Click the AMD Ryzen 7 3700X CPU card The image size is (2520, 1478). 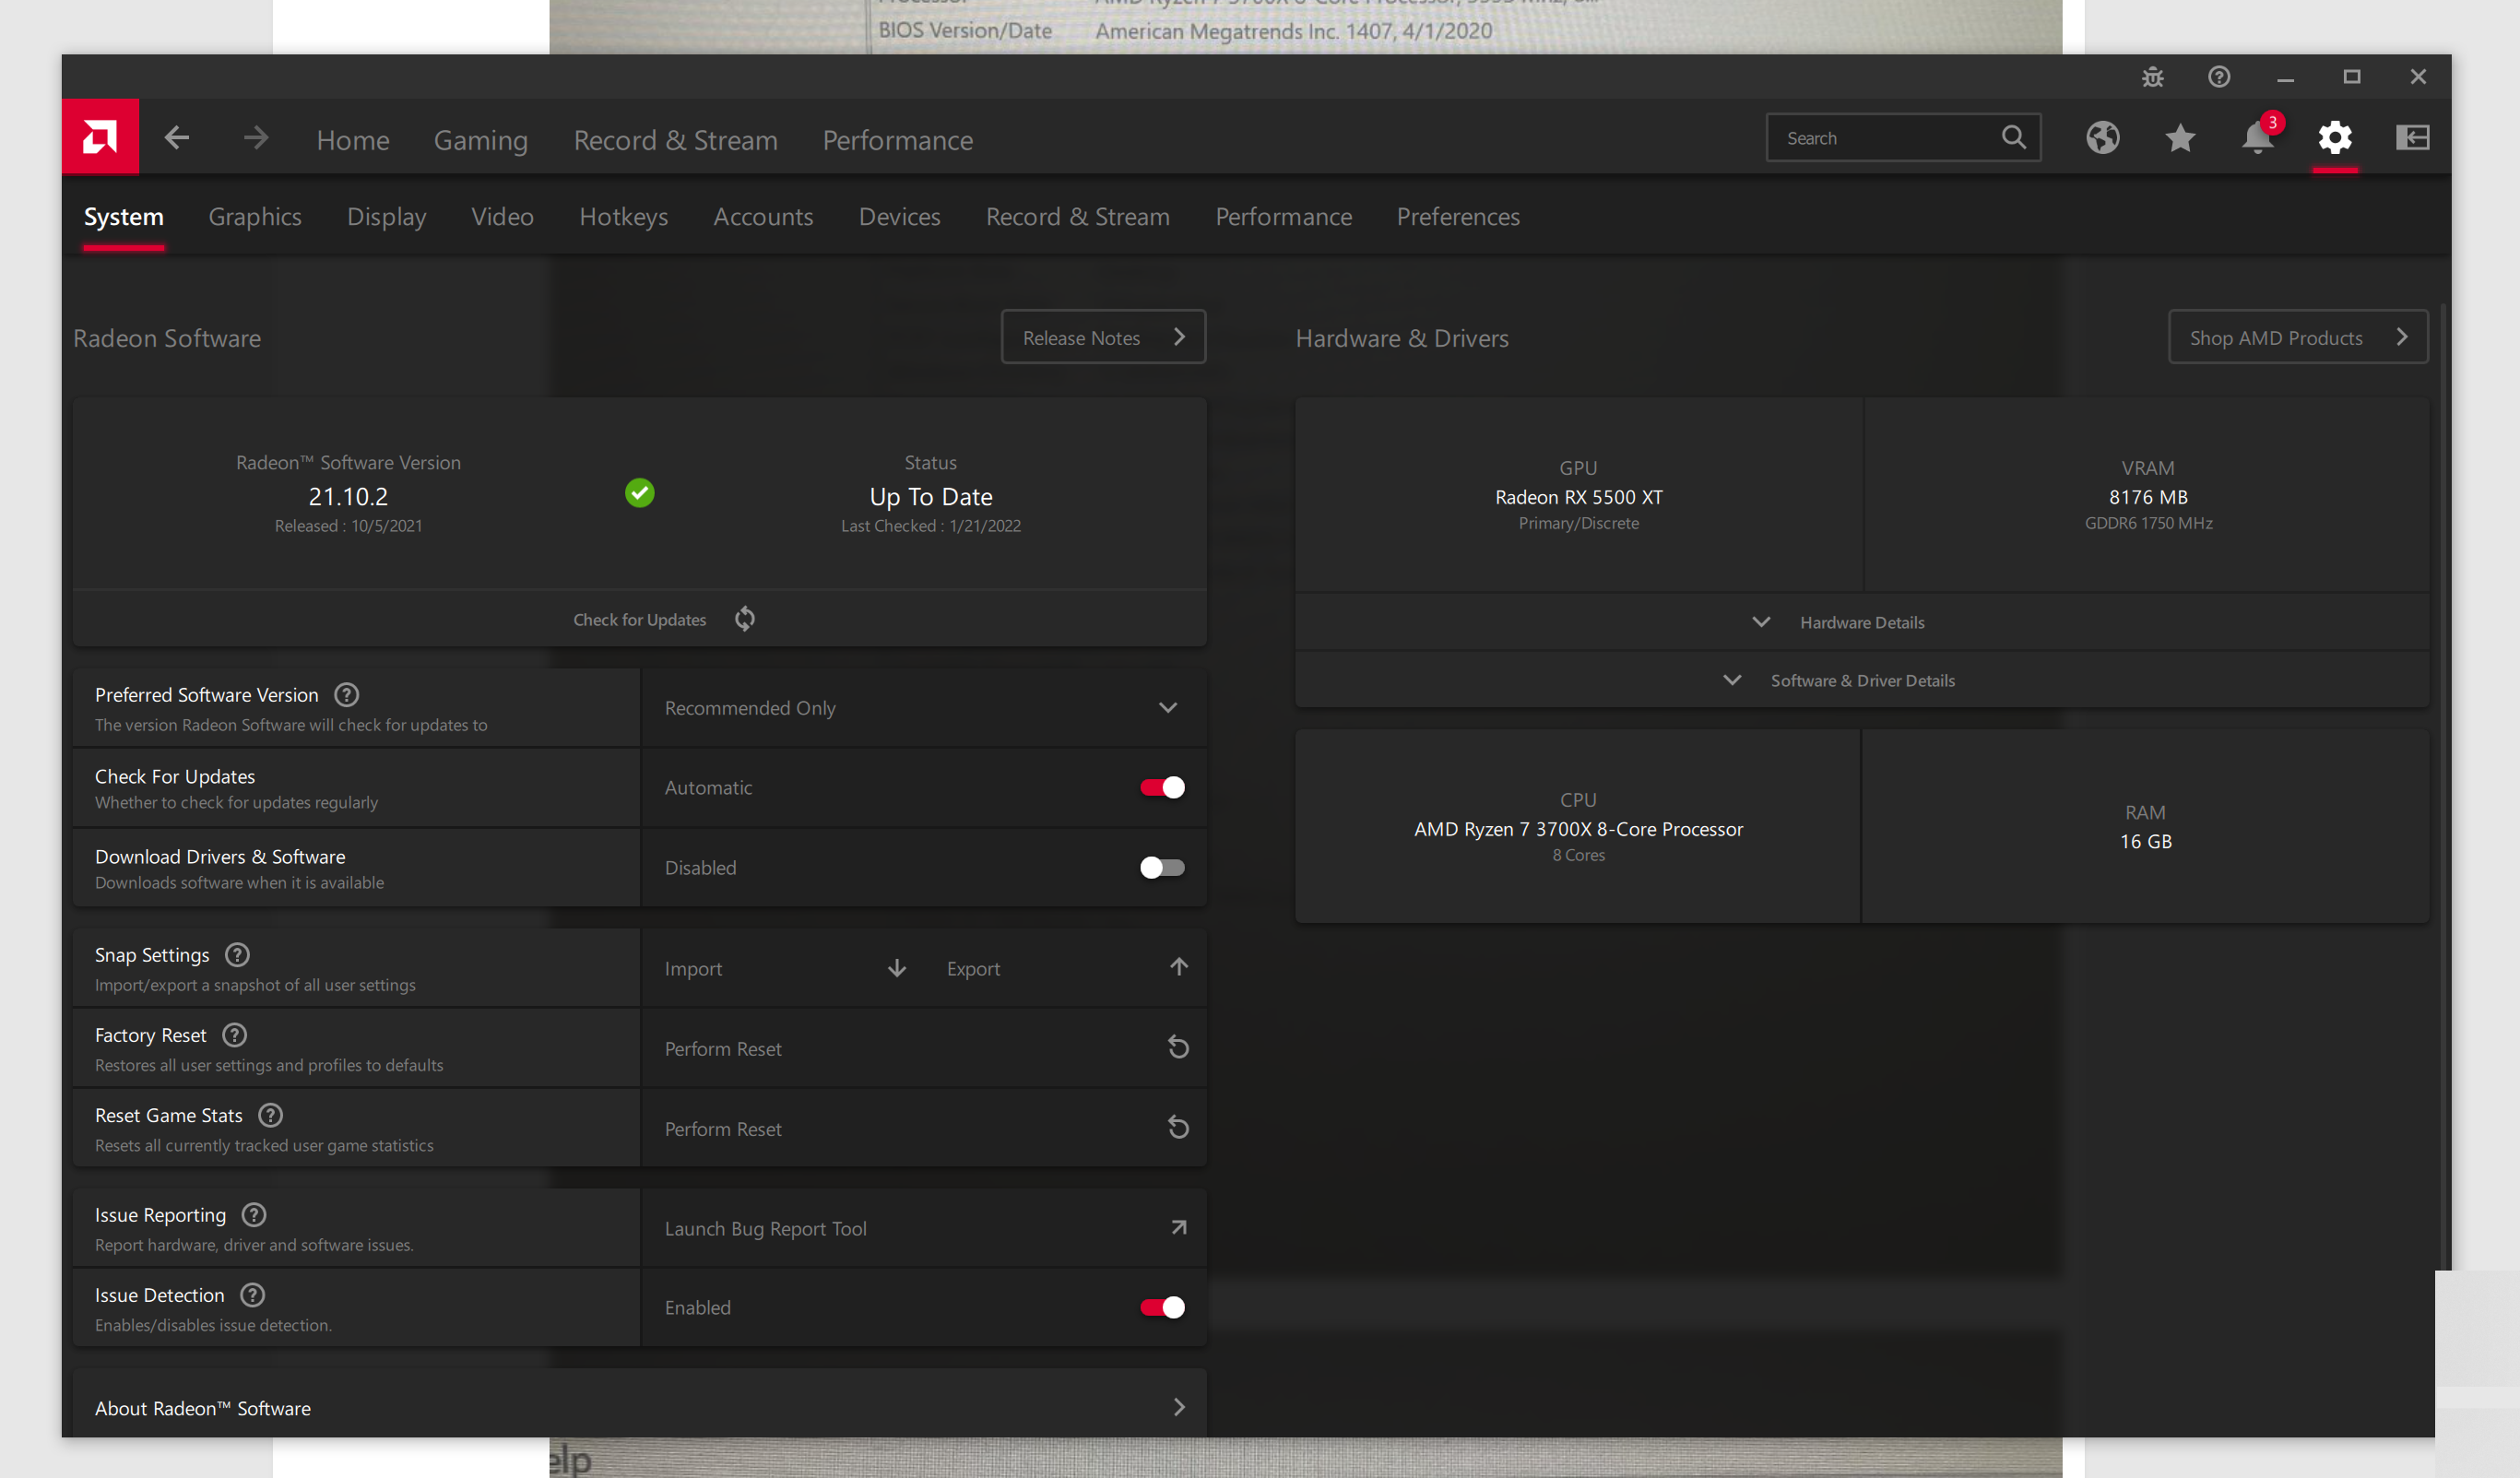click(x=1578, y=826)
